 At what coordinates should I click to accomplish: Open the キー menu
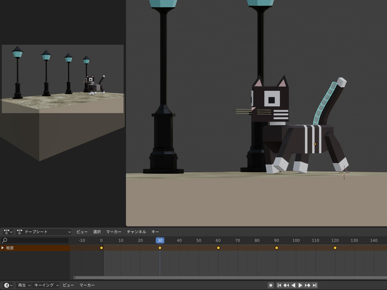coord(155,232)
